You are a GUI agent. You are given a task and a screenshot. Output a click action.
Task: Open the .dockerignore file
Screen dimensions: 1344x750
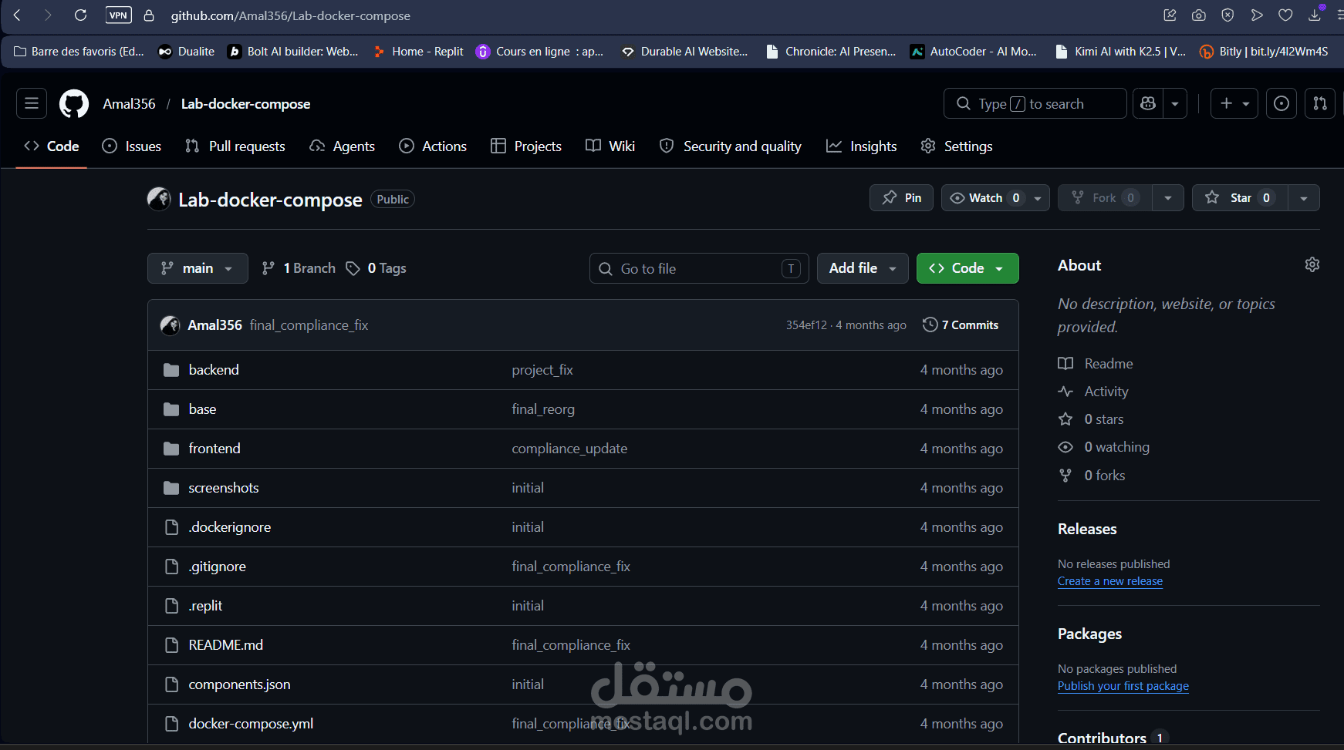tap(230, 527)
